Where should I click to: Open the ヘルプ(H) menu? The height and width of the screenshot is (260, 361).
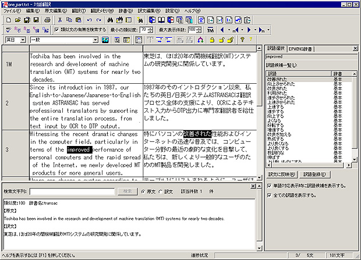click(x=192, y=11)
